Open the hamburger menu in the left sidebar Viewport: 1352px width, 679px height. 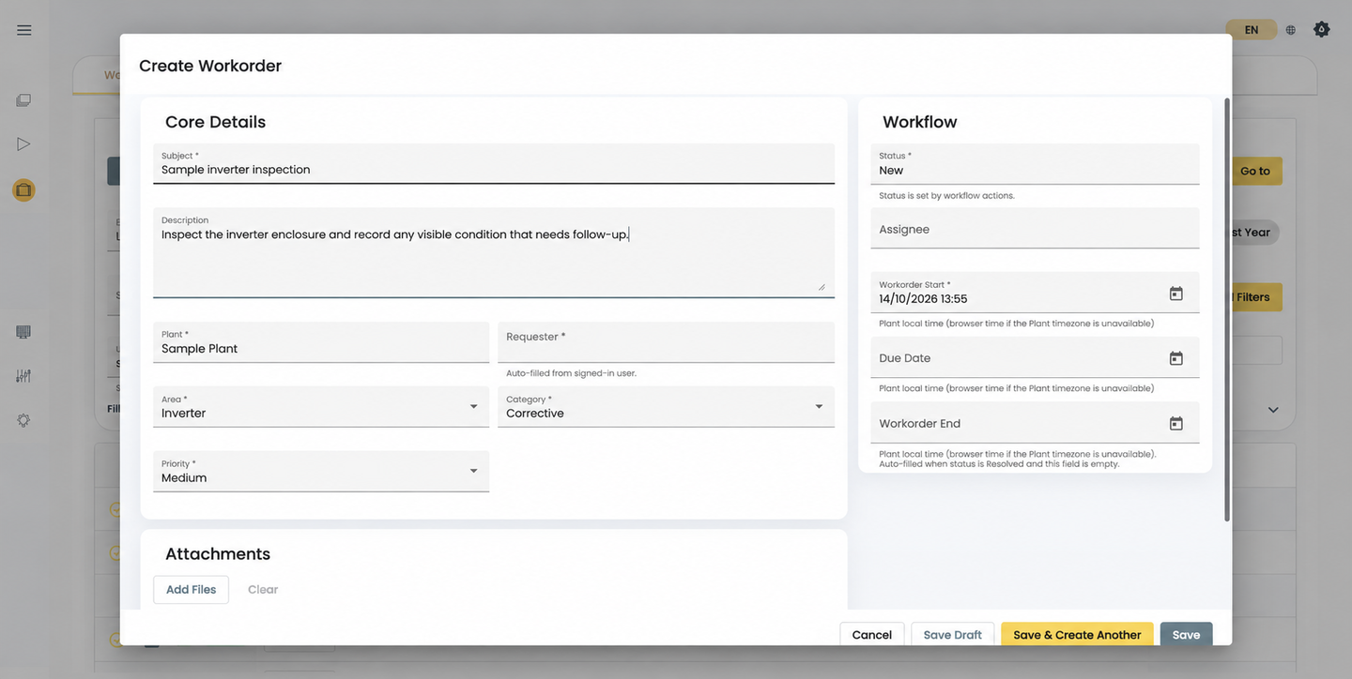click(24, 30)
